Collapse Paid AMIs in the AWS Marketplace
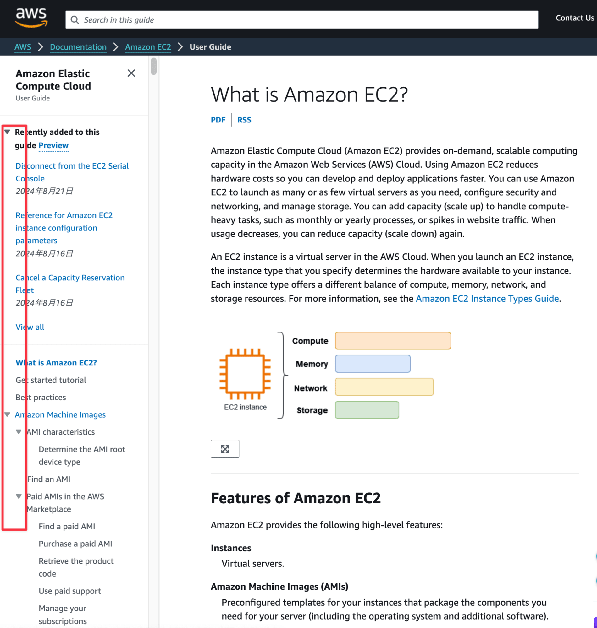Viewport: 597px width, 628px height. click(19, 496)
